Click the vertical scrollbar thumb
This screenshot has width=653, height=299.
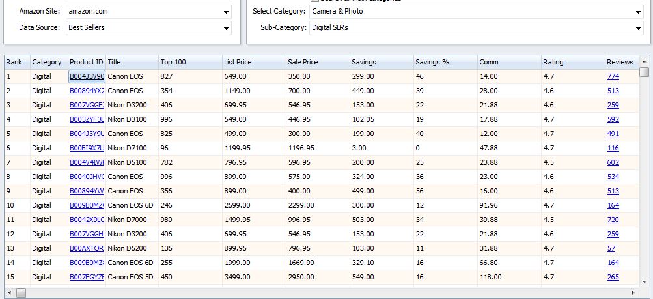coord(644,72)
